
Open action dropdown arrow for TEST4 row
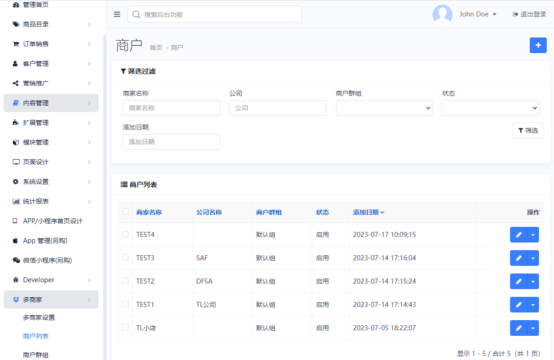point(533,235)
